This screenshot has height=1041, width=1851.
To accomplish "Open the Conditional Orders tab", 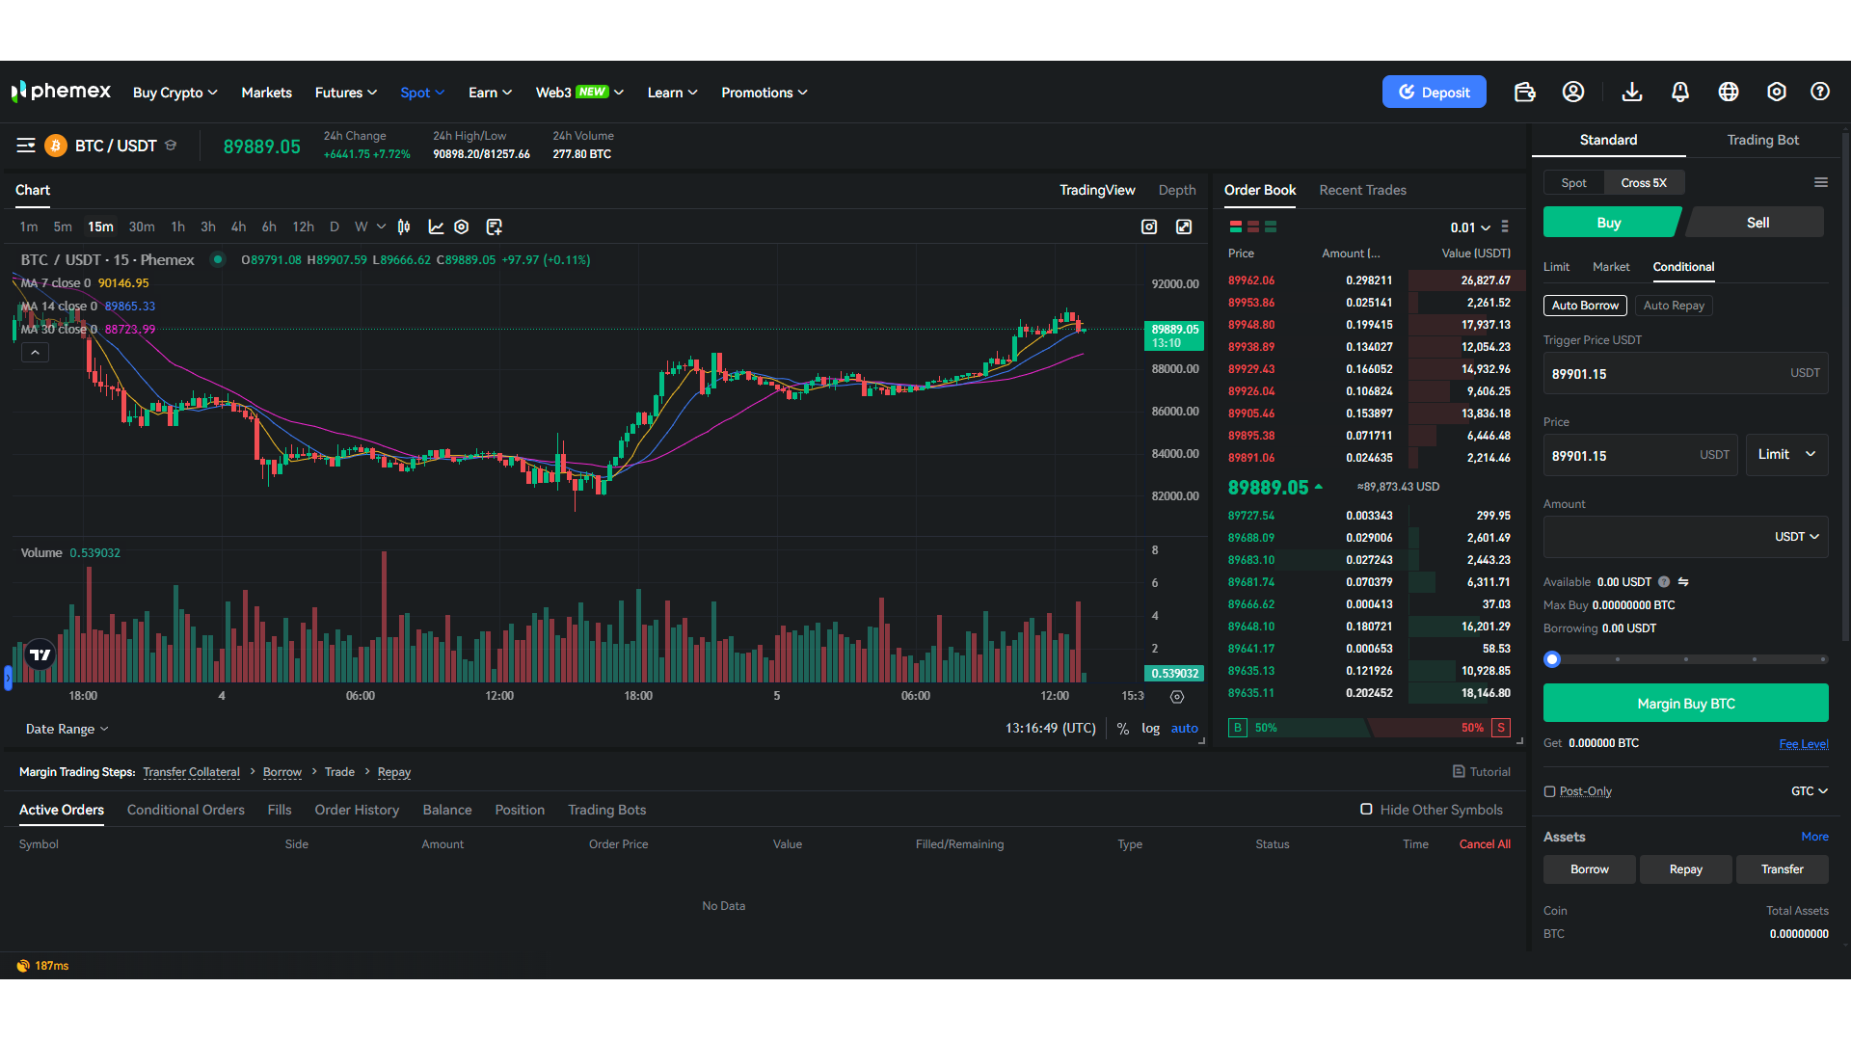I will [186, 811].
